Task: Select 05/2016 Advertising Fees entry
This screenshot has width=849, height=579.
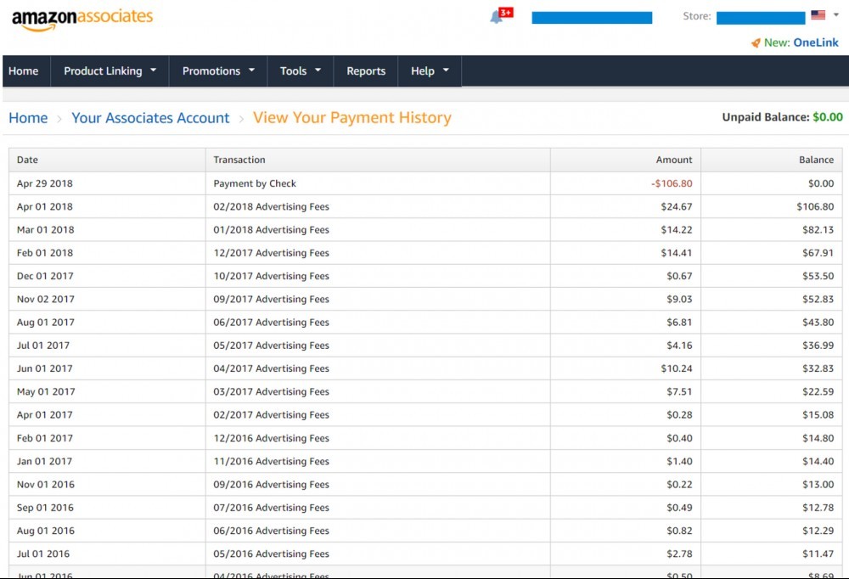Action: coord(272,554)
